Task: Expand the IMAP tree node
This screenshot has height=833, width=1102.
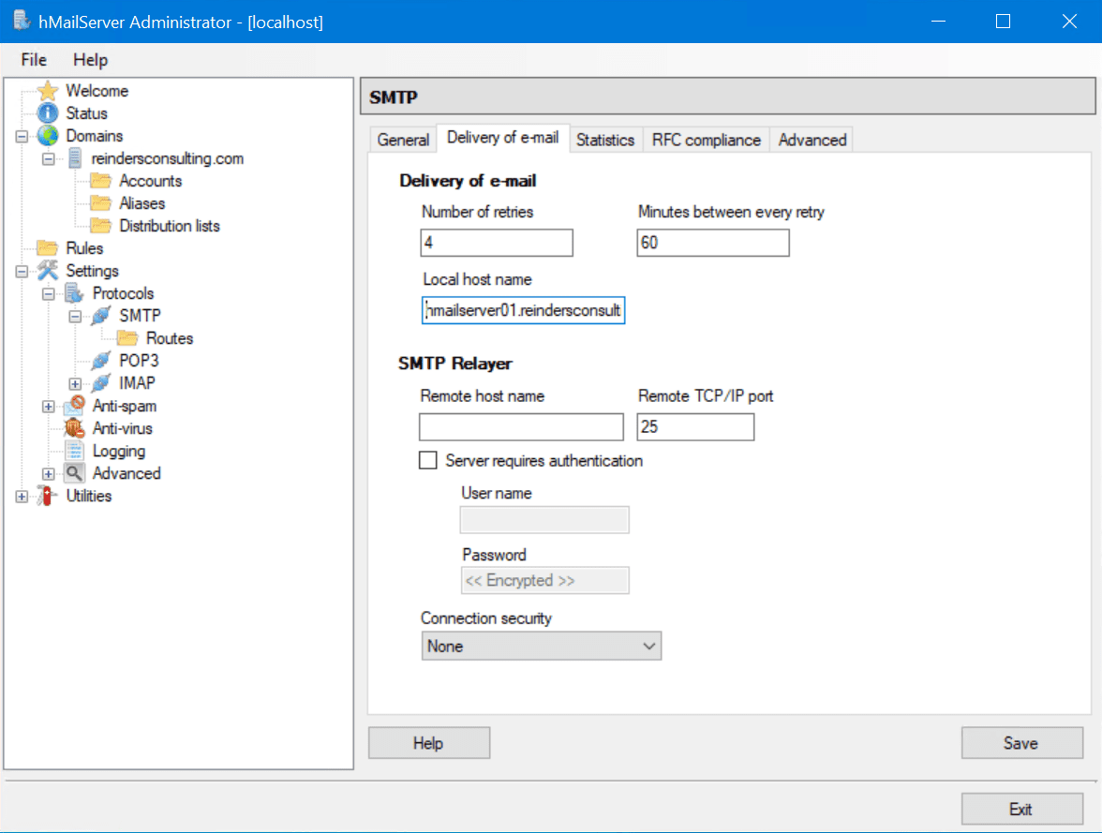Action: click(x=74, y=383)
